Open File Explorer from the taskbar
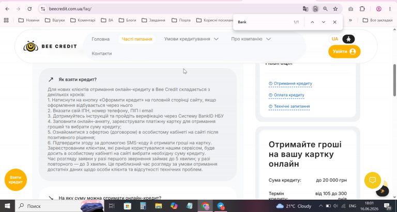397x212 pixels. 159,206
